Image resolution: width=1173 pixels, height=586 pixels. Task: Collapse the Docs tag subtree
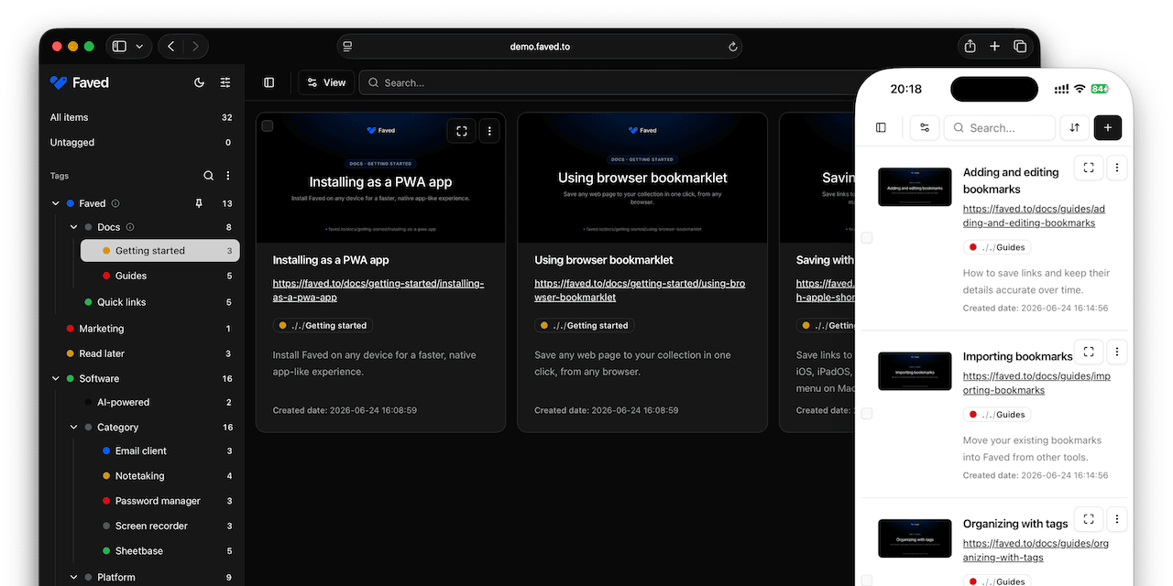(x=74, y=227)
